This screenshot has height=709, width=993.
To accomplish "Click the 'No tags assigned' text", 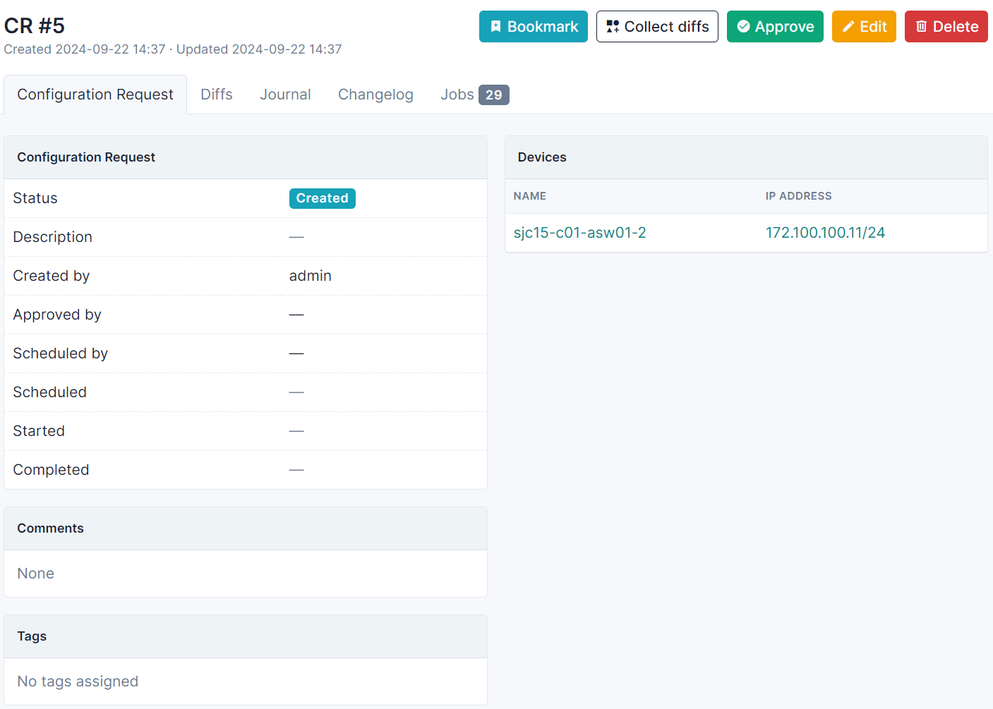I will pyautogui.click(x=78, y=681).
